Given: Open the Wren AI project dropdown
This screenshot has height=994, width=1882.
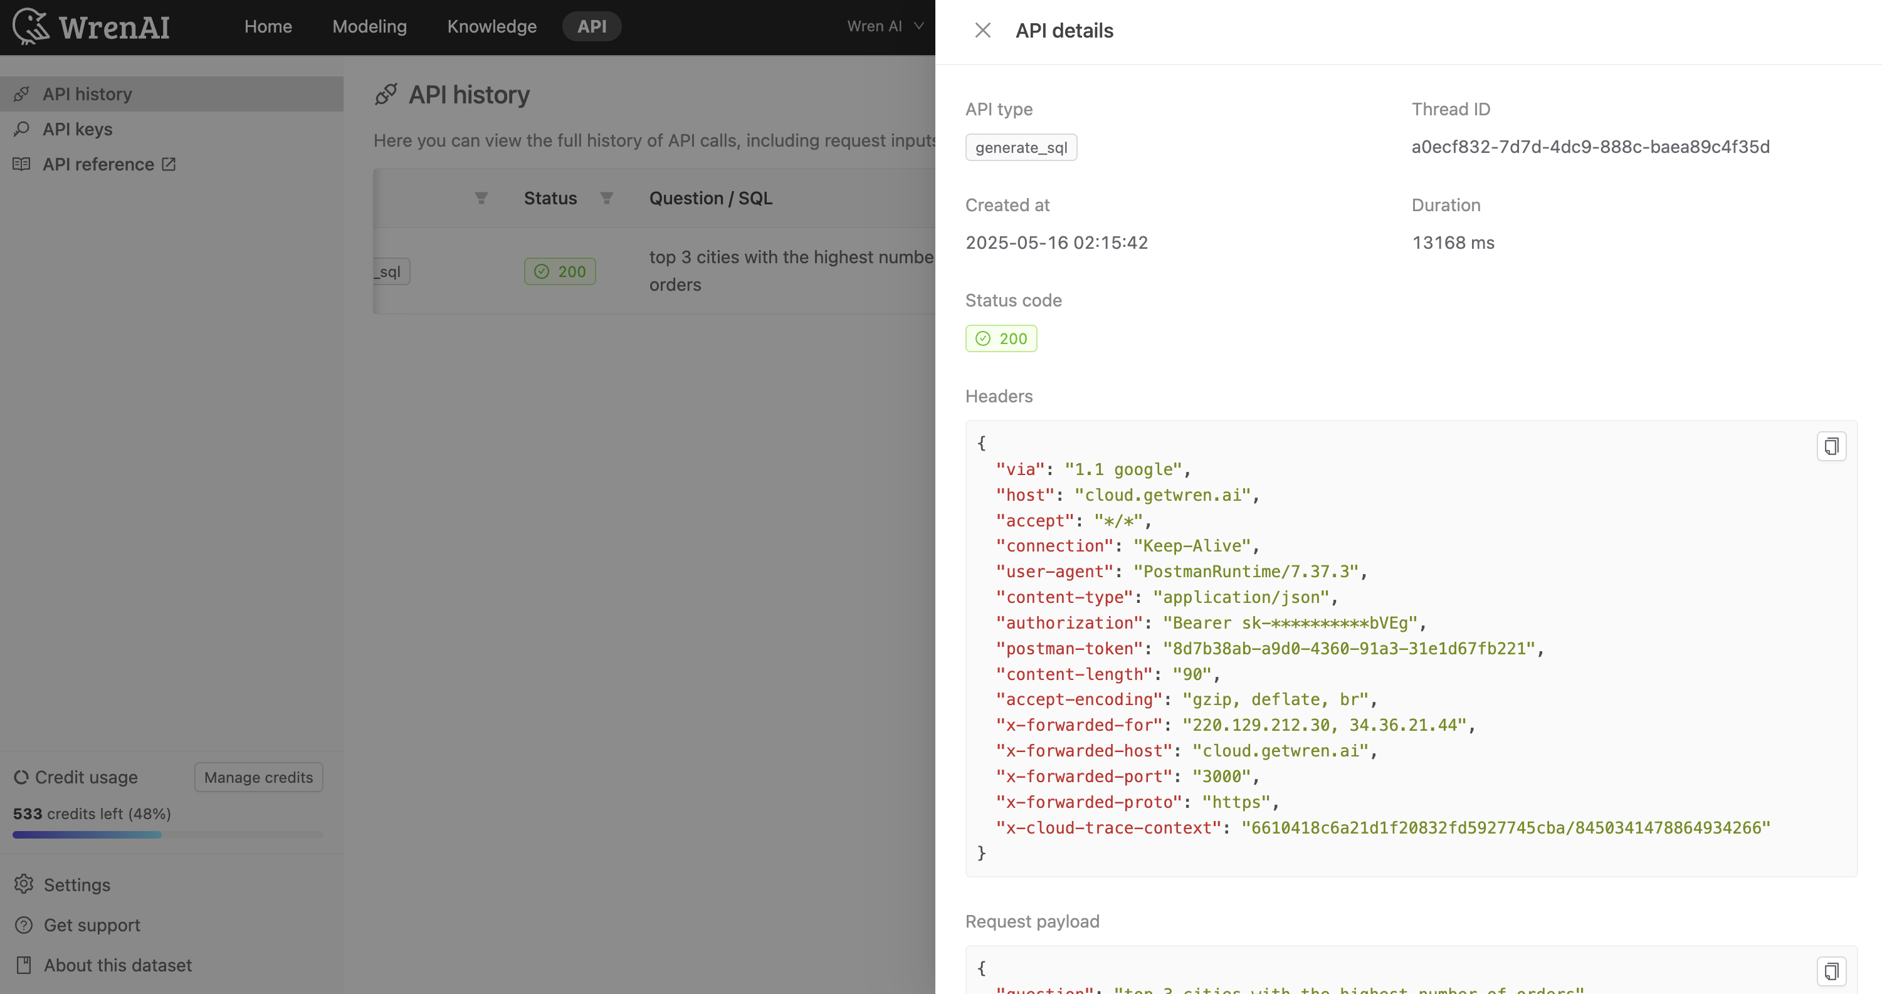Looking at the screenshot, I should (885, 26).
